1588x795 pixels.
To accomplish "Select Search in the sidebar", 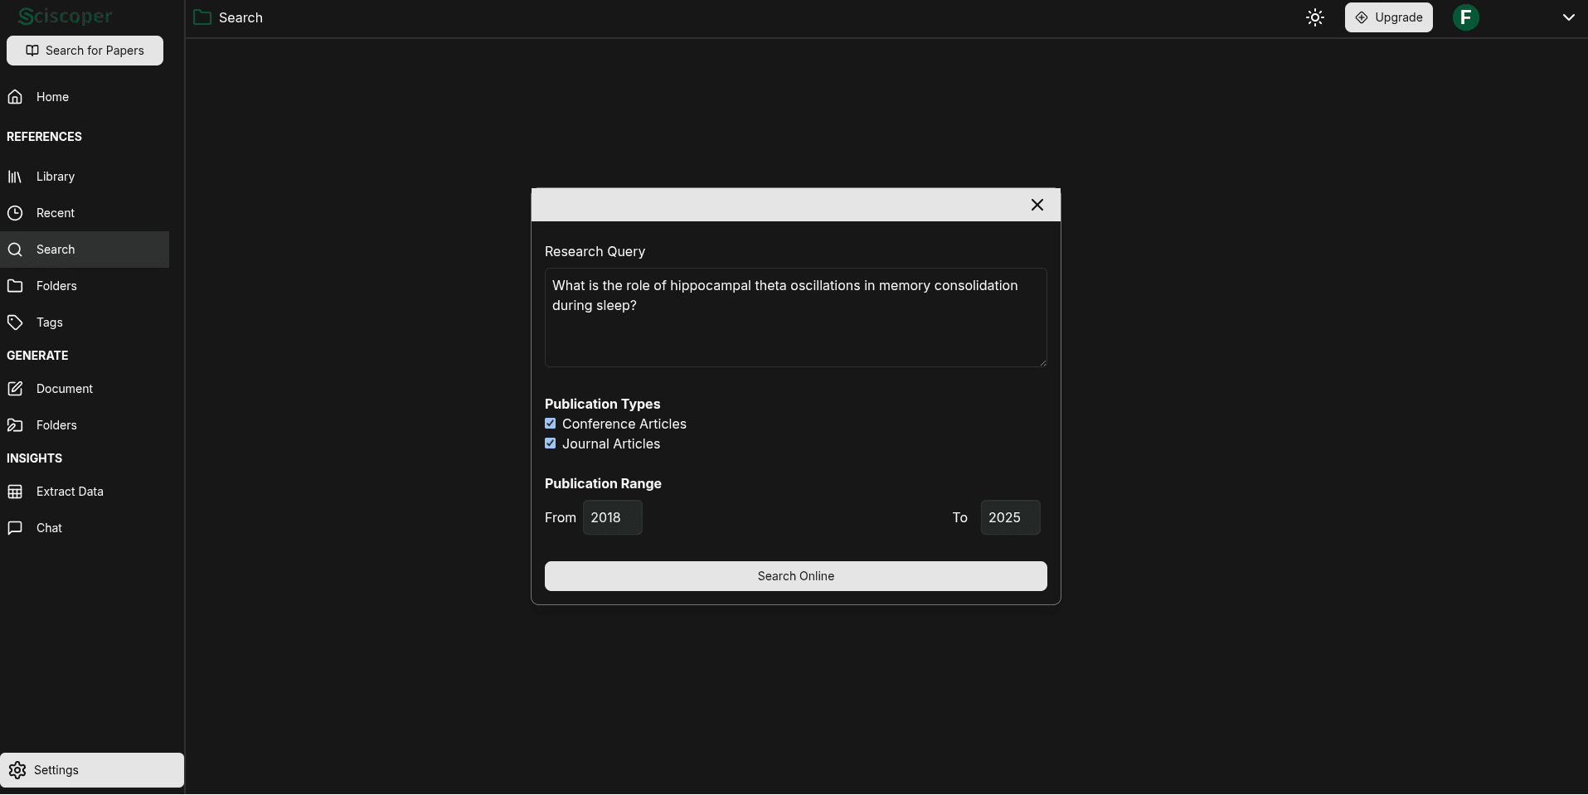I will click(x=56, y=250).
